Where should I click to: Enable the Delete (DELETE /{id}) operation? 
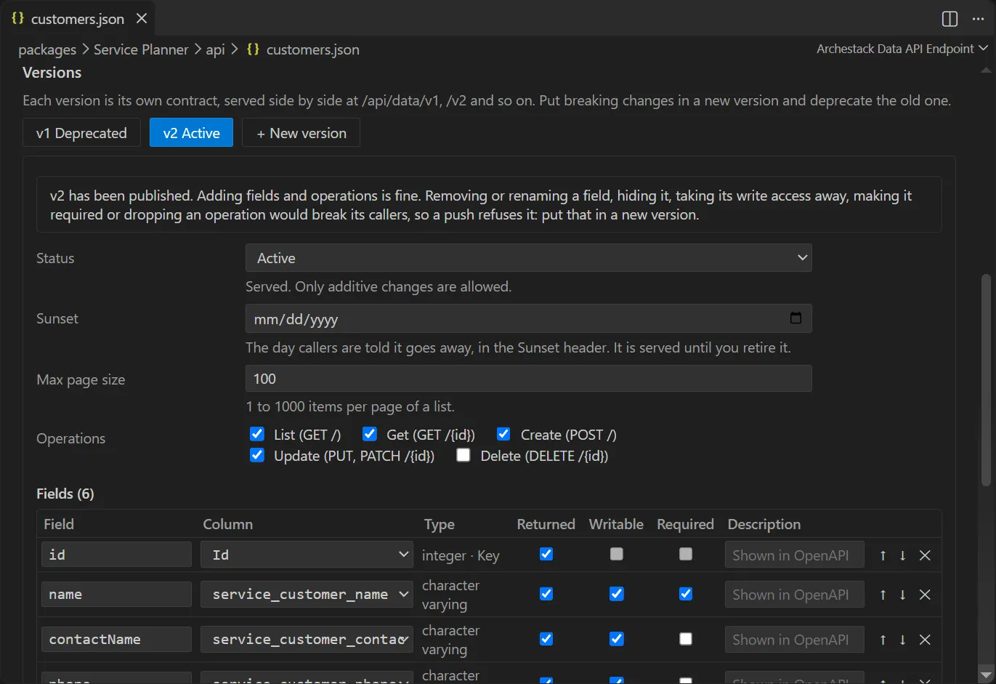[x=463, y=455]
